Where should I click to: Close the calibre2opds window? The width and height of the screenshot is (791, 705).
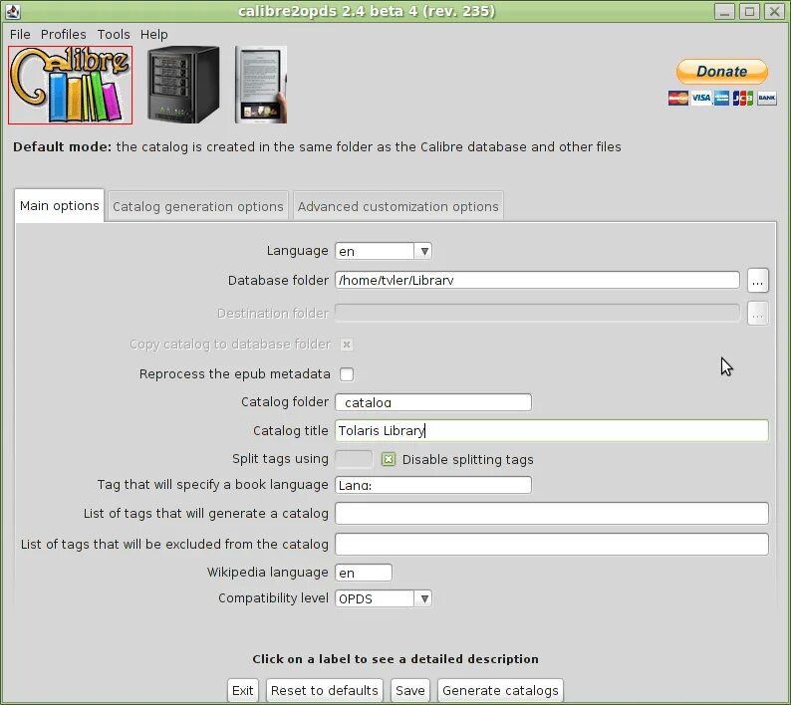pyautogui.click(x=774, y=11)
